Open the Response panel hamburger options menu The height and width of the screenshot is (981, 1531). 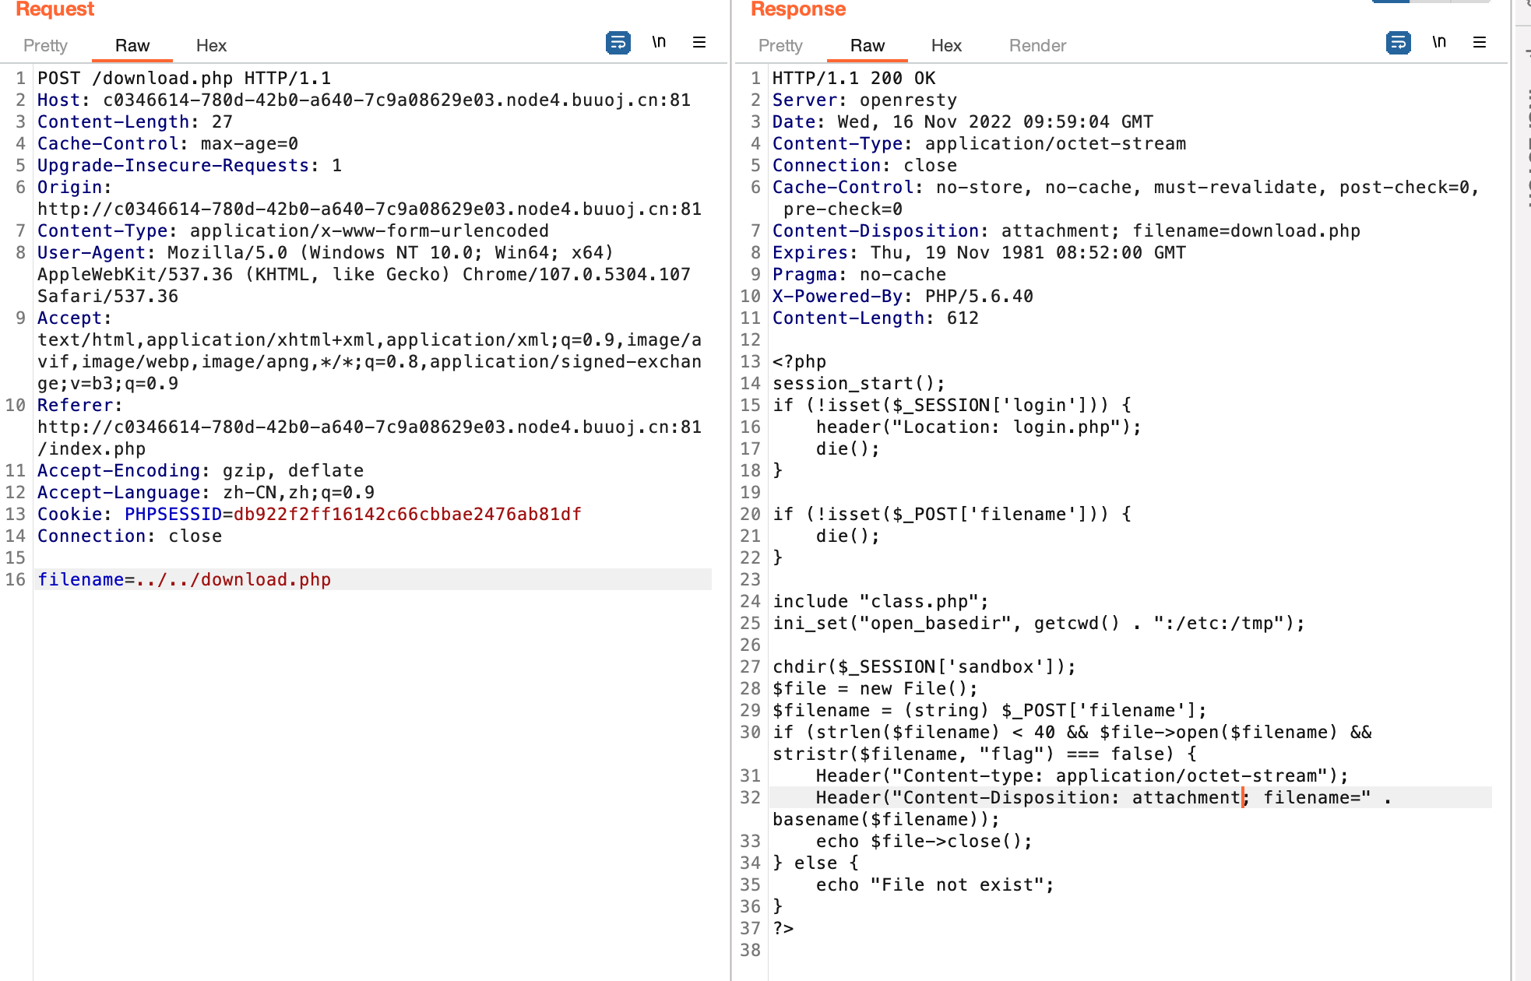1480,42
